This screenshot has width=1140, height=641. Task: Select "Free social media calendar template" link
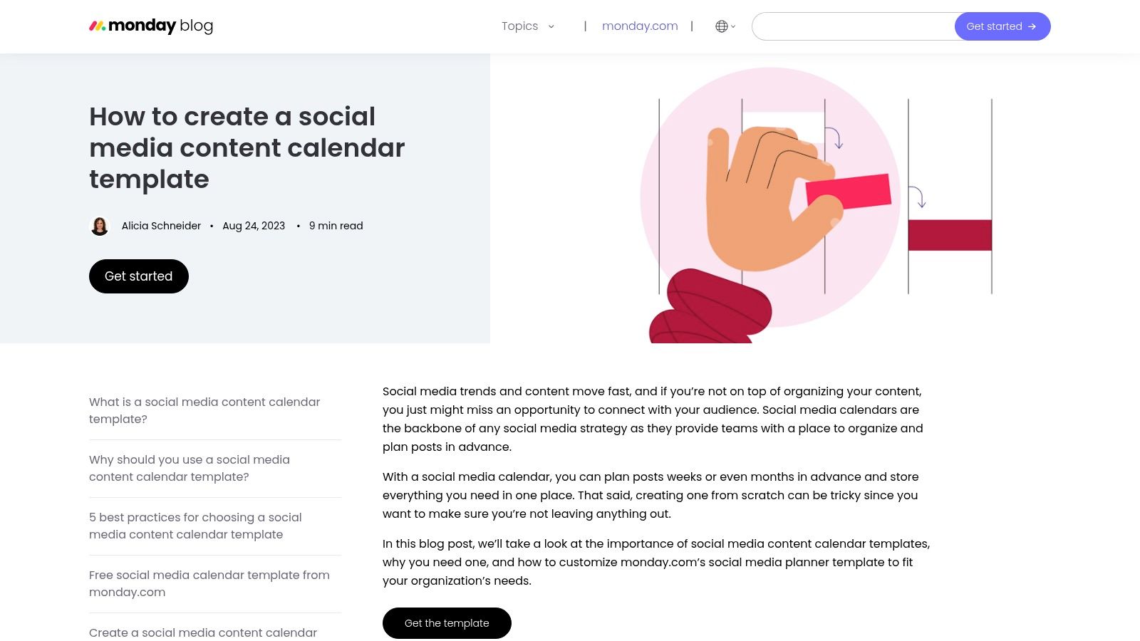209,583
